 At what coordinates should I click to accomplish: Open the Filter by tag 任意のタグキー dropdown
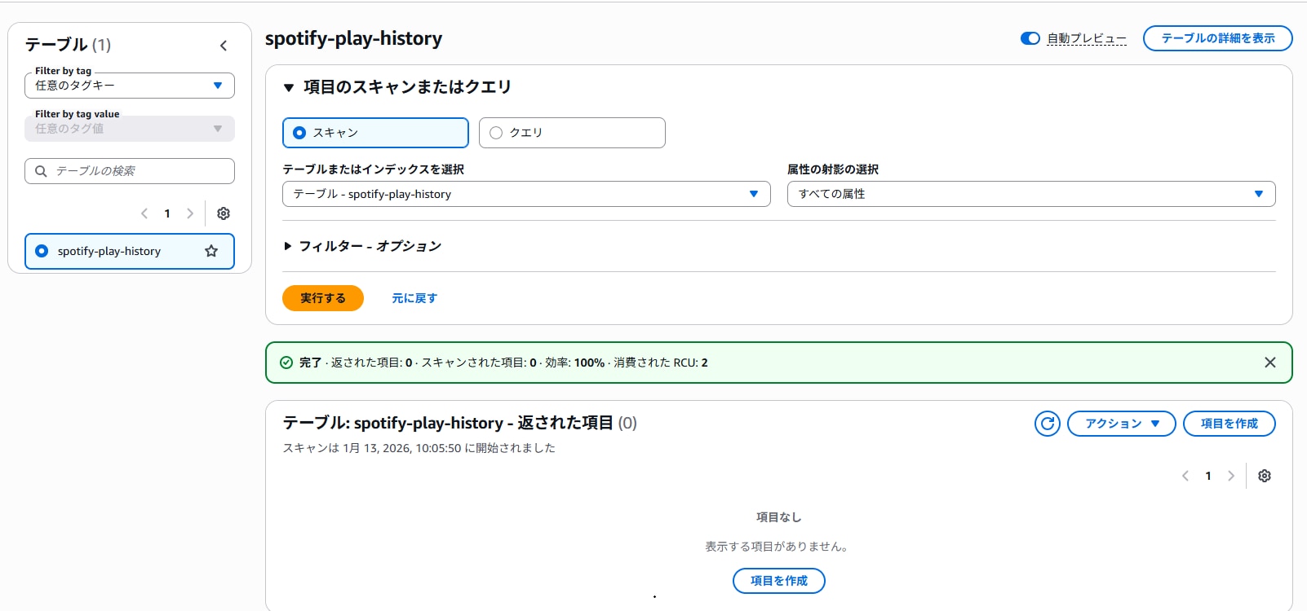point(130,86)
